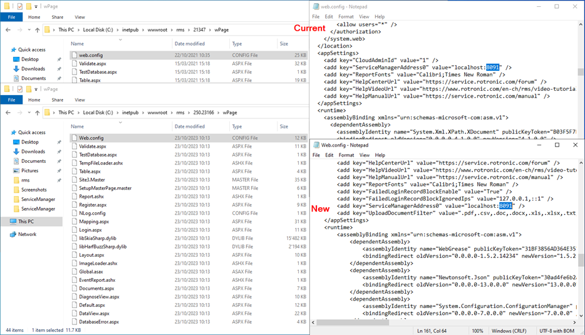The image size is (585, 335).
Task: Select DiagnoseView.aspx file
Action: click(x=189, y=297)
